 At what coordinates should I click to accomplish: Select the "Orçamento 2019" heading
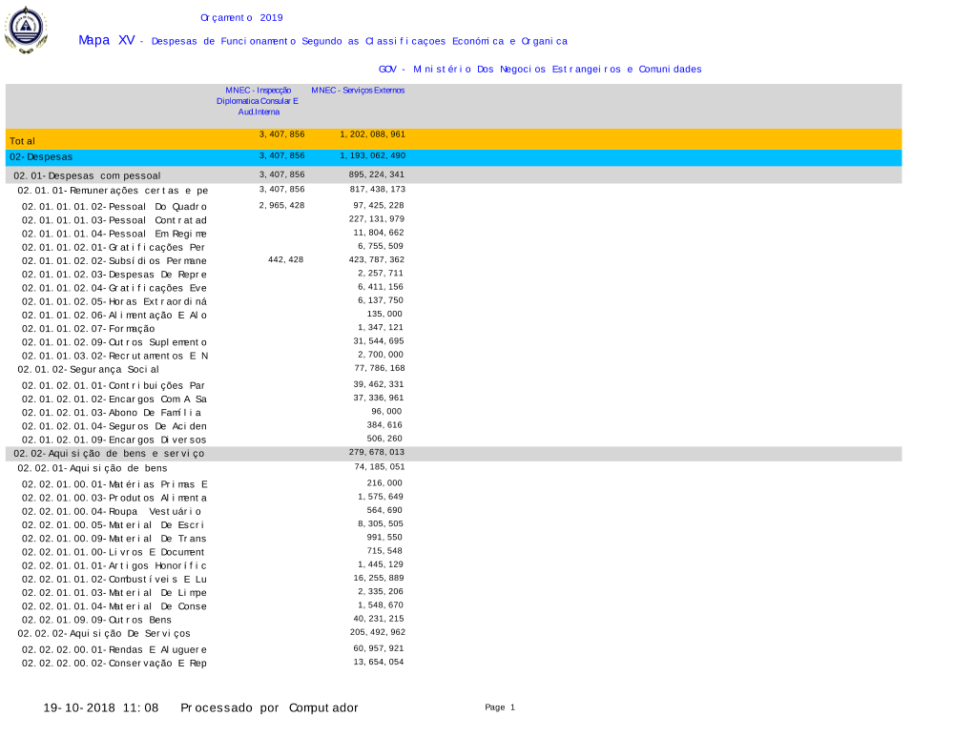tap(241, 17)
